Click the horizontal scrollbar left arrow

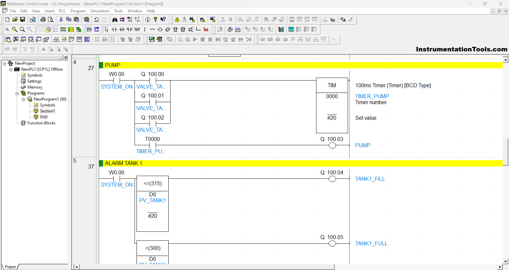(x=76, y=267)
